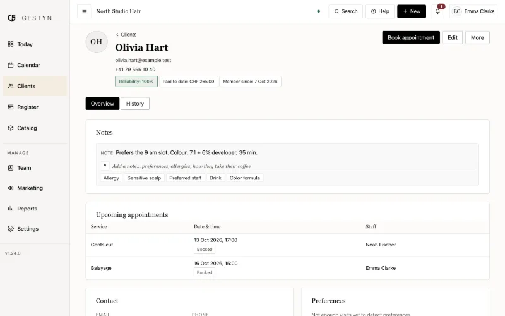Open the More actions menu

point(477,37)
